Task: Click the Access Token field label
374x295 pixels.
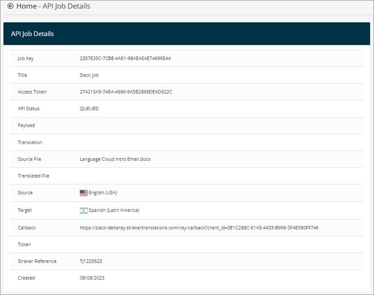Action: [x=32, y=92]
